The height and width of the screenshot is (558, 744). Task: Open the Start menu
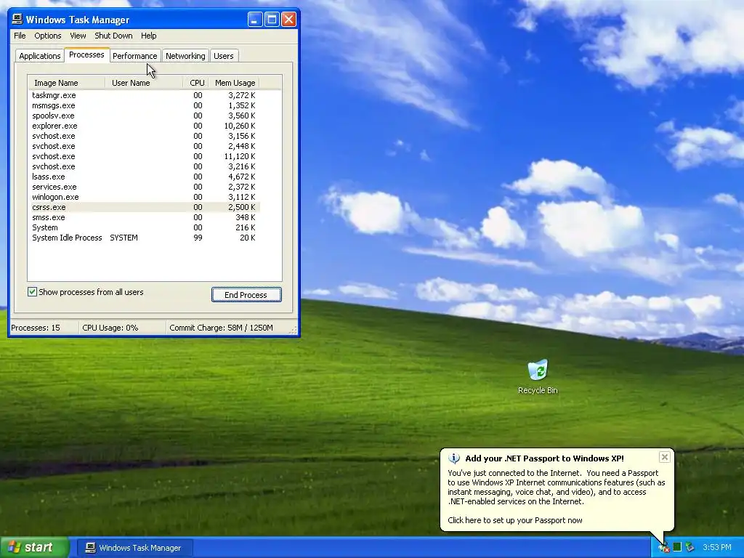point(34,548)
